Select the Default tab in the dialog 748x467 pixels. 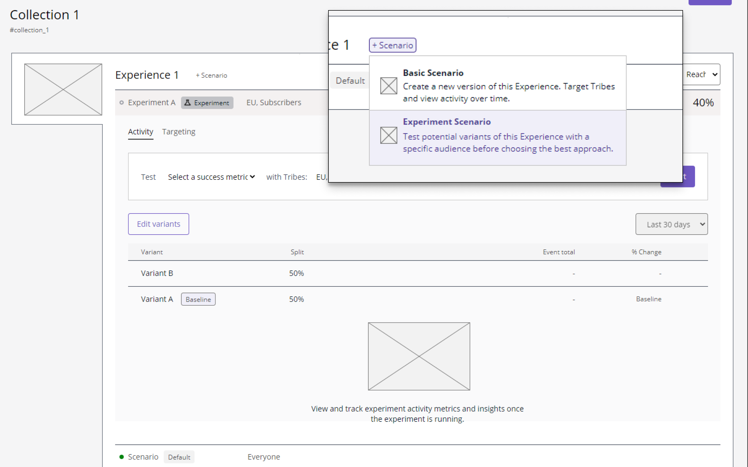(x=350, y=80)
